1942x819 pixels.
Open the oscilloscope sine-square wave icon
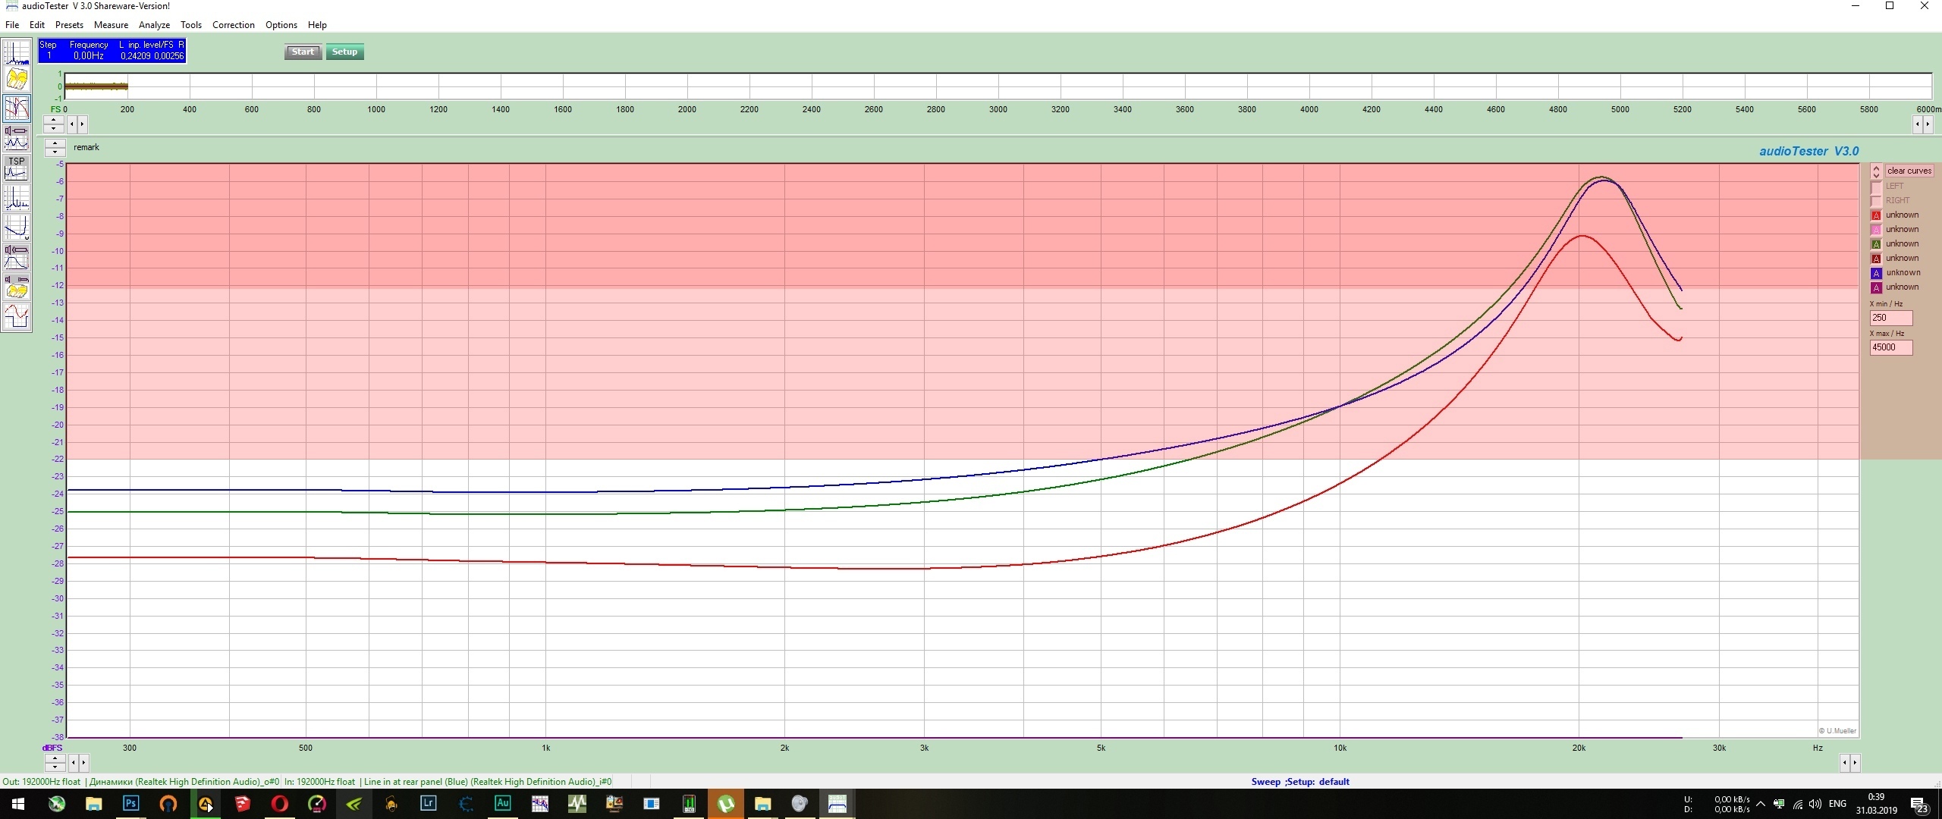(16, 315)
